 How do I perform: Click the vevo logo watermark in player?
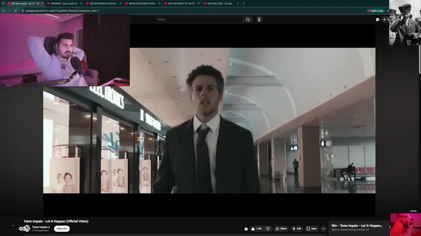point(413,211)
